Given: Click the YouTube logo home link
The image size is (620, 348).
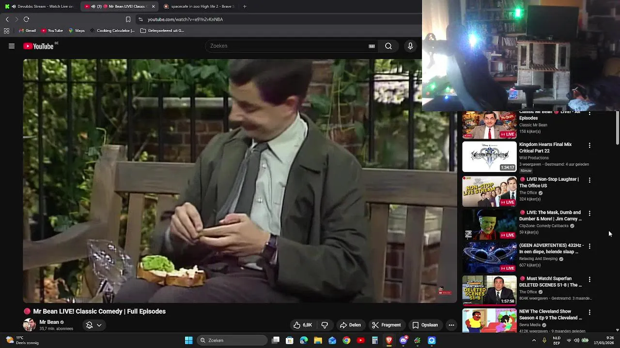Looking at the screenshot, I should [39, 46].
